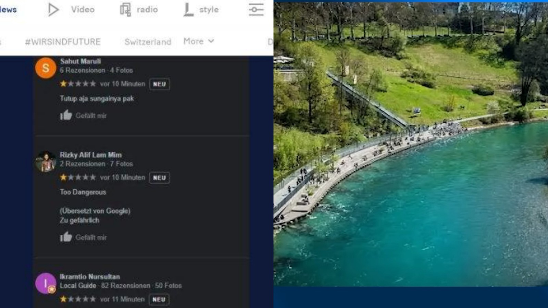Viewport: 548px width, 308px height.
Task: Like Sahut Maruli's review with thumbs-up
Action: 66,115
